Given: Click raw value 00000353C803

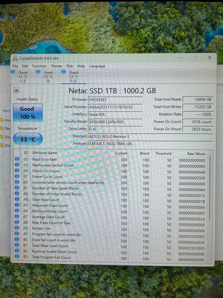Looking at the screenshot, I should (x=191, y=248).
